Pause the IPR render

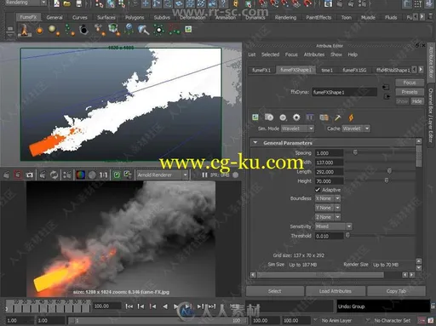click(x=204, y=175)
